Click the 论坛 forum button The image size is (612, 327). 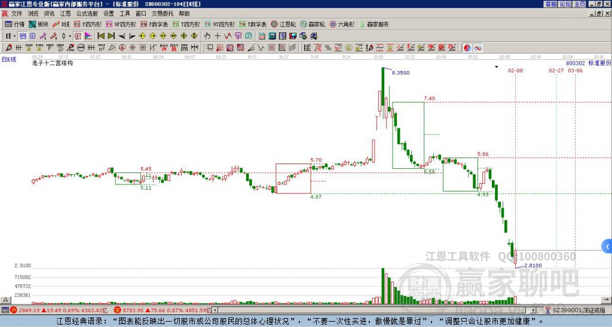tap(565, 4)
